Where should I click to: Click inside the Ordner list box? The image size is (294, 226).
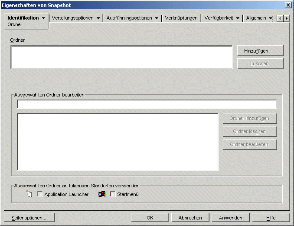[x=121, y=57]
